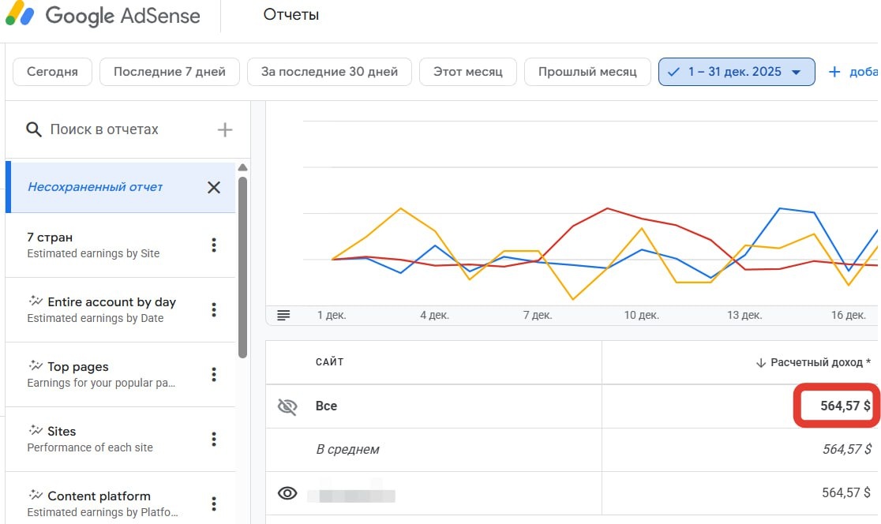881x524 pixels.
Task: Sort by Расчетный доход column arrow
Action: coord(761,363)
